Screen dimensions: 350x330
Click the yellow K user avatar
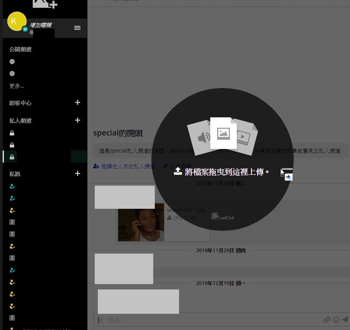[x=17, y=21]
